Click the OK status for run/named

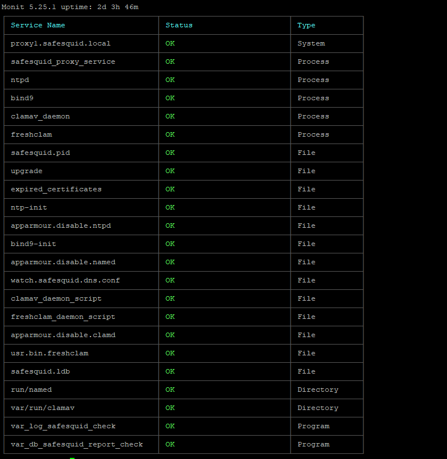170,390
